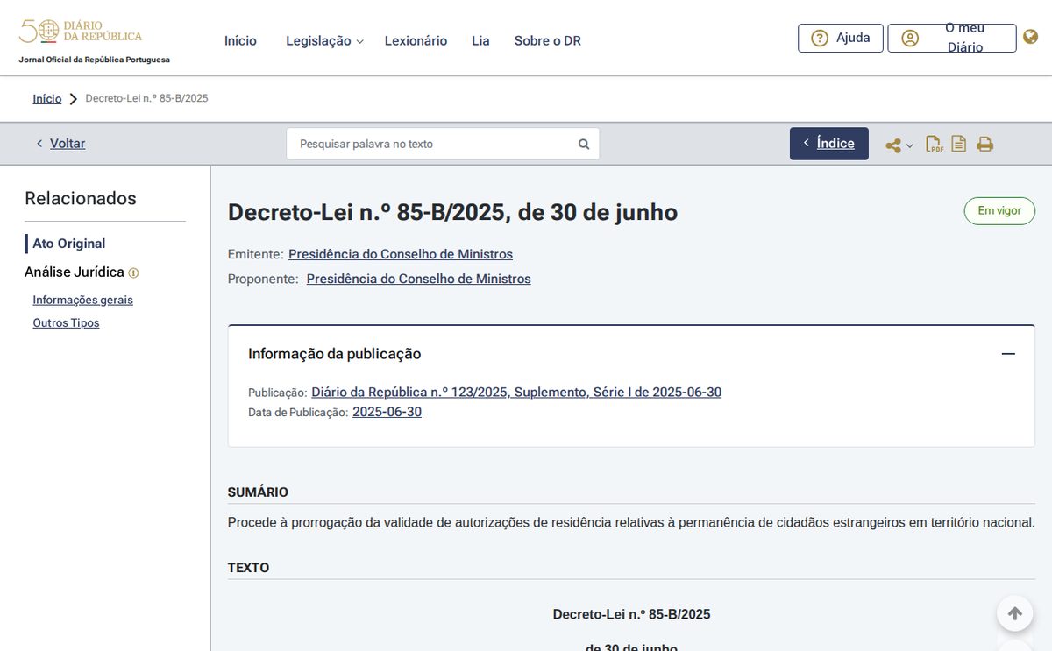The image size is (1052, 651).
Task: Open Sobre o DR page
Action: [x=548, y=40]
